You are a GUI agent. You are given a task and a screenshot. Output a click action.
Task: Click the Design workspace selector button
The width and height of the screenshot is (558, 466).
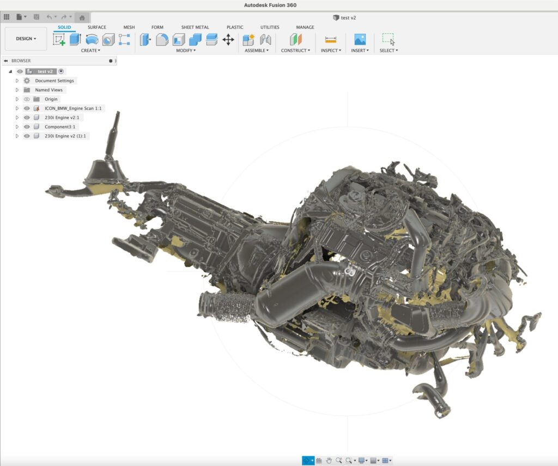tap(25, 38)
